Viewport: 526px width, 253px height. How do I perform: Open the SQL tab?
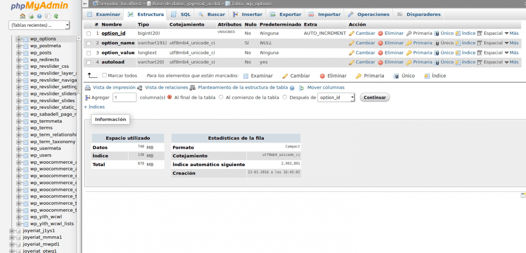[181, 14]
